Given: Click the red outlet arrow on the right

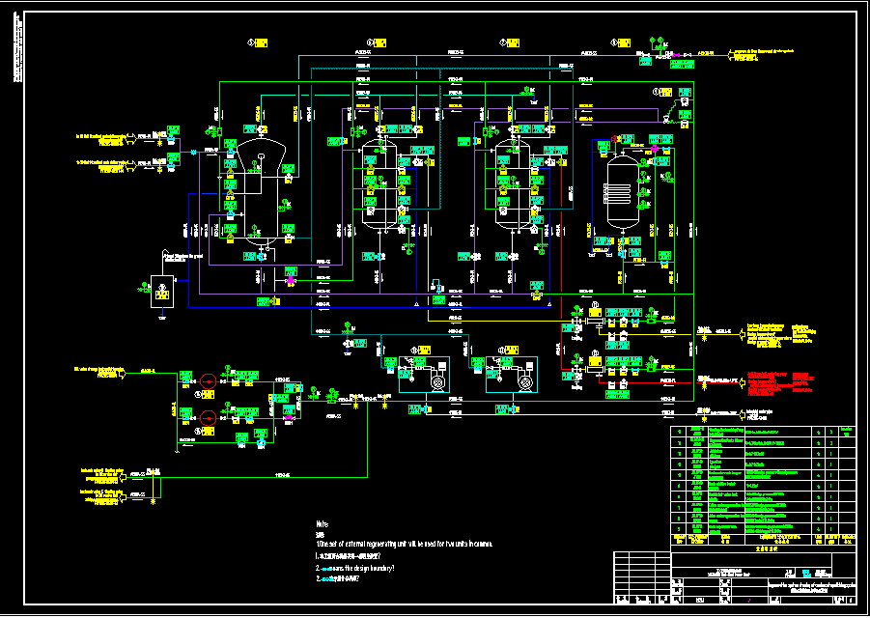Looking at the screenshot, I should (742, 380).
